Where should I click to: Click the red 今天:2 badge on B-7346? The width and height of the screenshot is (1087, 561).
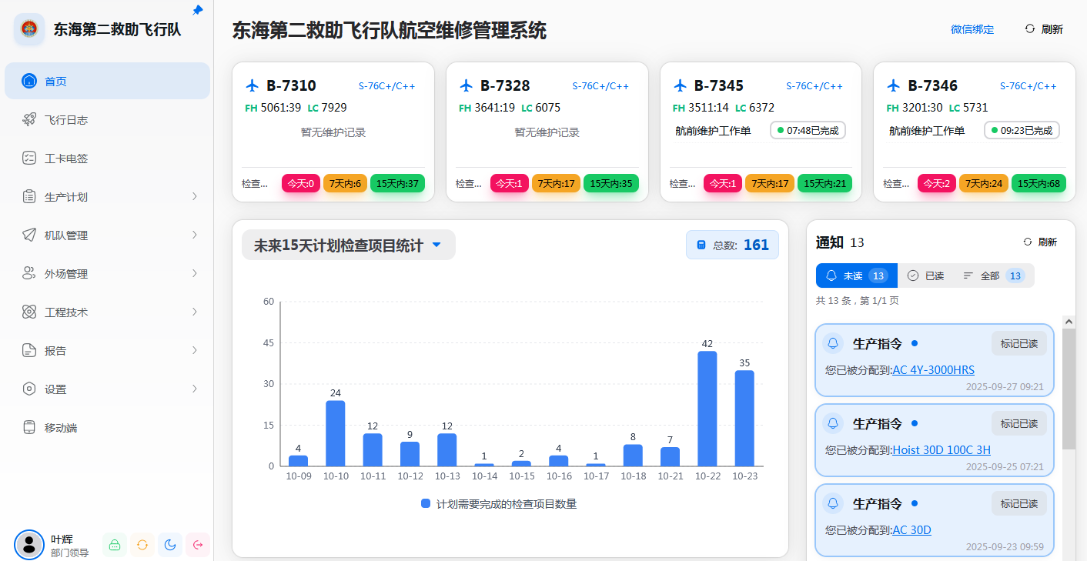[x=936, y=184]
